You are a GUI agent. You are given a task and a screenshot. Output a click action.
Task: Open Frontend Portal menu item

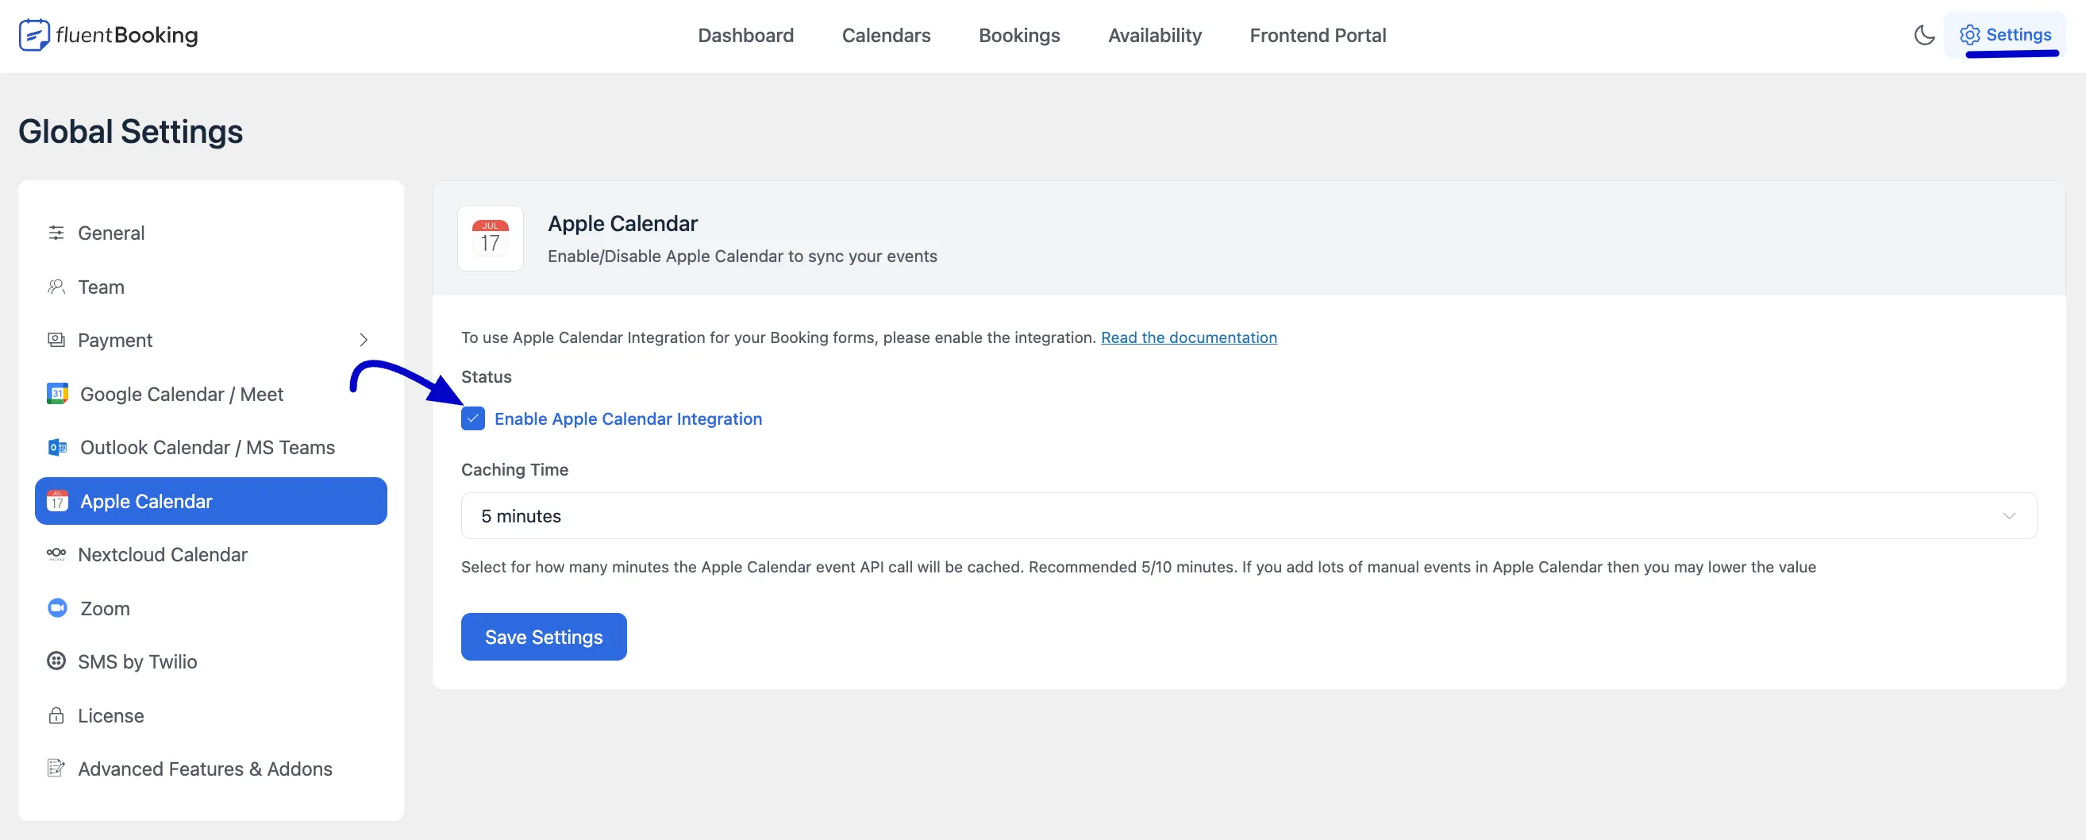tap(1318, 35)
